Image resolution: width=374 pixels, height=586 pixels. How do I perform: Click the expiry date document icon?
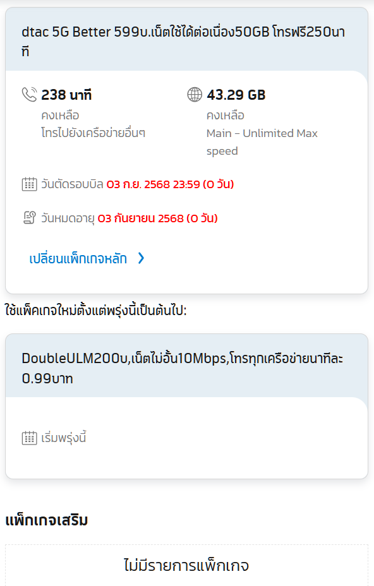pos(29,218)
